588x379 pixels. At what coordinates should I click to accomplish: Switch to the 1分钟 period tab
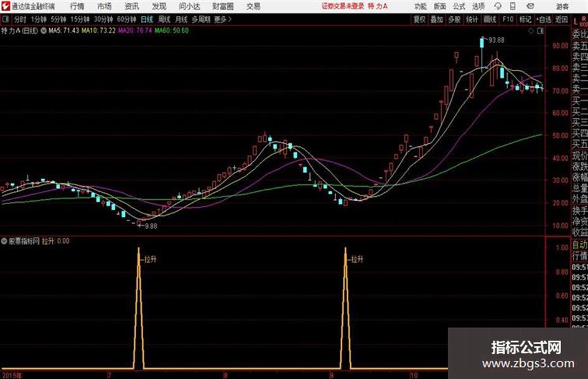(39, 19)
